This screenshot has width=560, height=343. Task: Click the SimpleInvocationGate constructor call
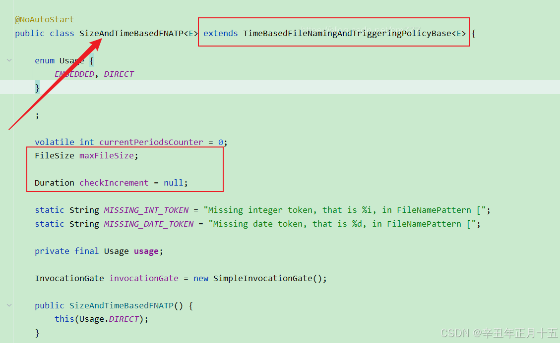click(267, 279)
